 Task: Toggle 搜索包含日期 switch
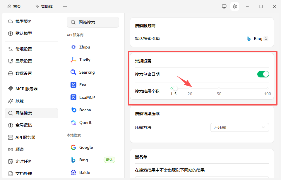263,74
